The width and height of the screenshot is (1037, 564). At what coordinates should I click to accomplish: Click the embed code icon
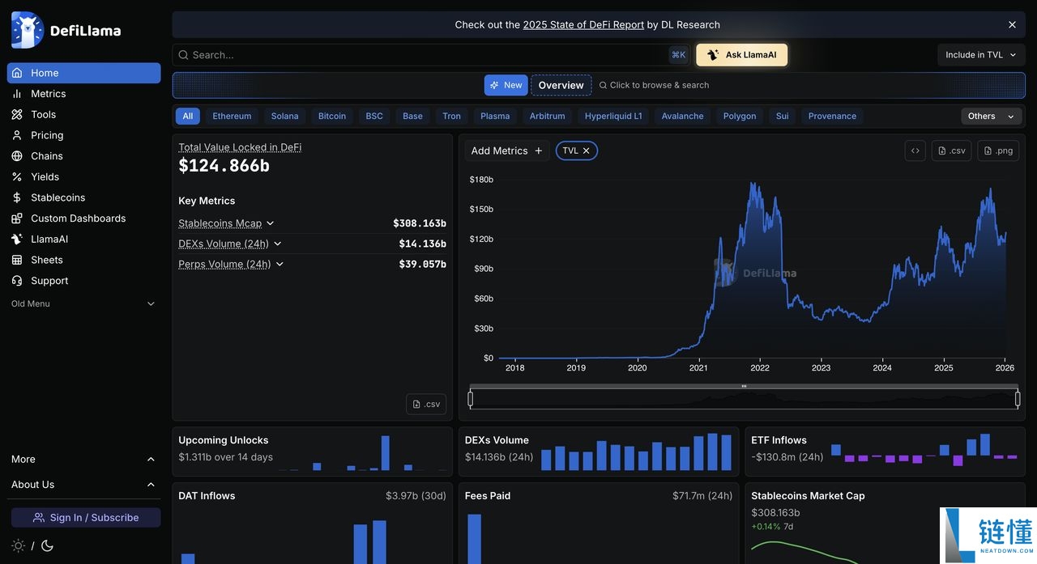(915, 151)
